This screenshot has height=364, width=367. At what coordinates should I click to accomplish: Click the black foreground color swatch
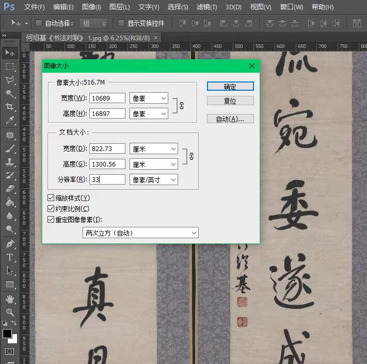[7, 334]
